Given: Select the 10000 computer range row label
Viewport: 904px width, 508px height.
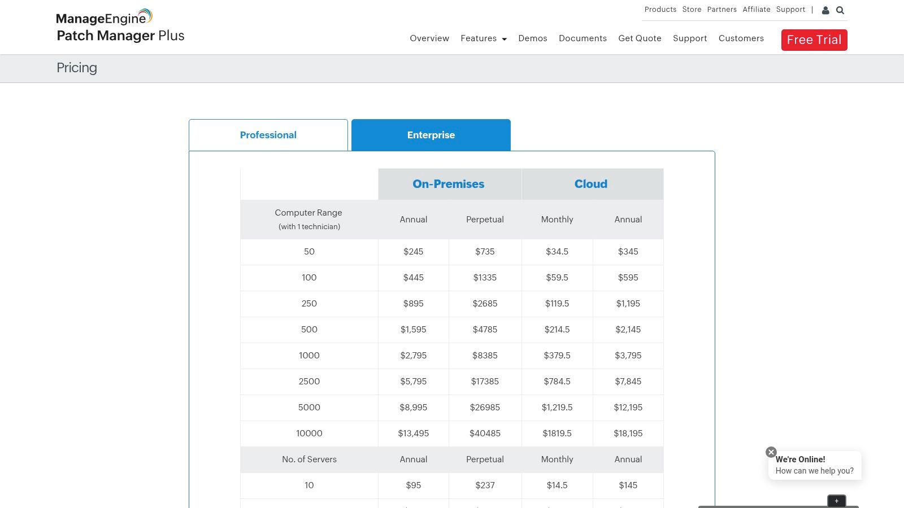Looking at the screenshot, I should pyautogui.click(x=309, y=433).
